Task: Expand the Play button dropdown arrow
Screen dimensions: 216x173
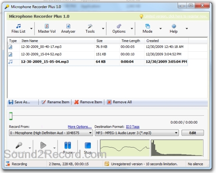Action: (x=54, y=148)
